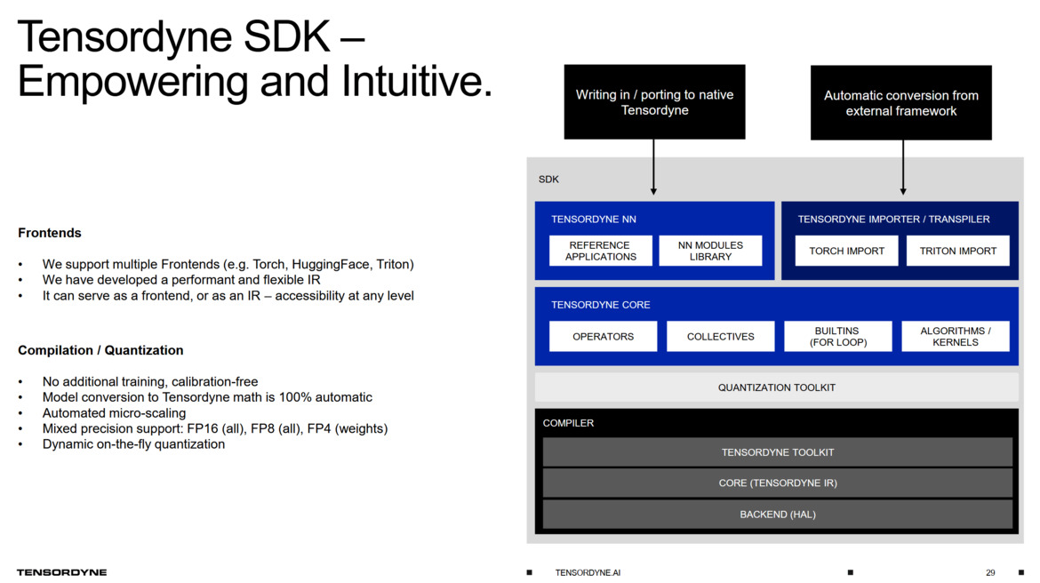Select the 'Automatic conversion from external framework' box
Screen dimensions: 1040x583
tap(900, 103)
